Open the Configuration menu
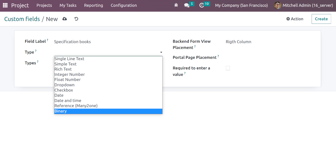The width and height of the screenshot is (336, 151). coord(124,5)
